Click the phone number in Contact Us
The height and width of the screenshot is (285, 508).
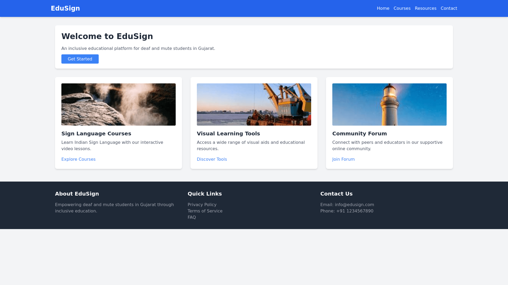click(355, 211)
